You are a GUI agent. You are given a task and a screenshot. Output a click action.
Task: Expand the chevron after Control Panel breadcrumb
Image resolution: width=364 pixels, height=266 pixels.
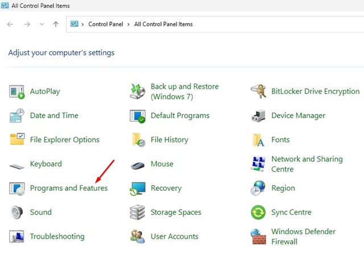[129, 24]
